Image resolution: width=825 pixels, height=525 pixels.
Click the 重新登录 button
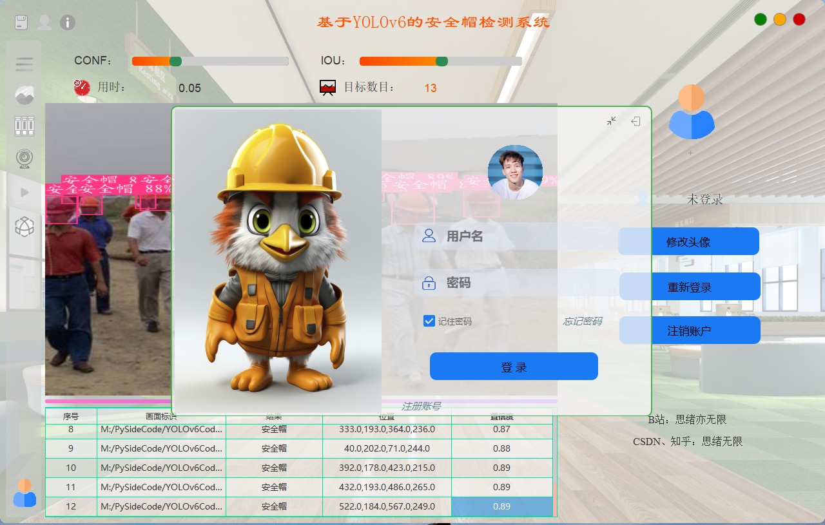690,287
